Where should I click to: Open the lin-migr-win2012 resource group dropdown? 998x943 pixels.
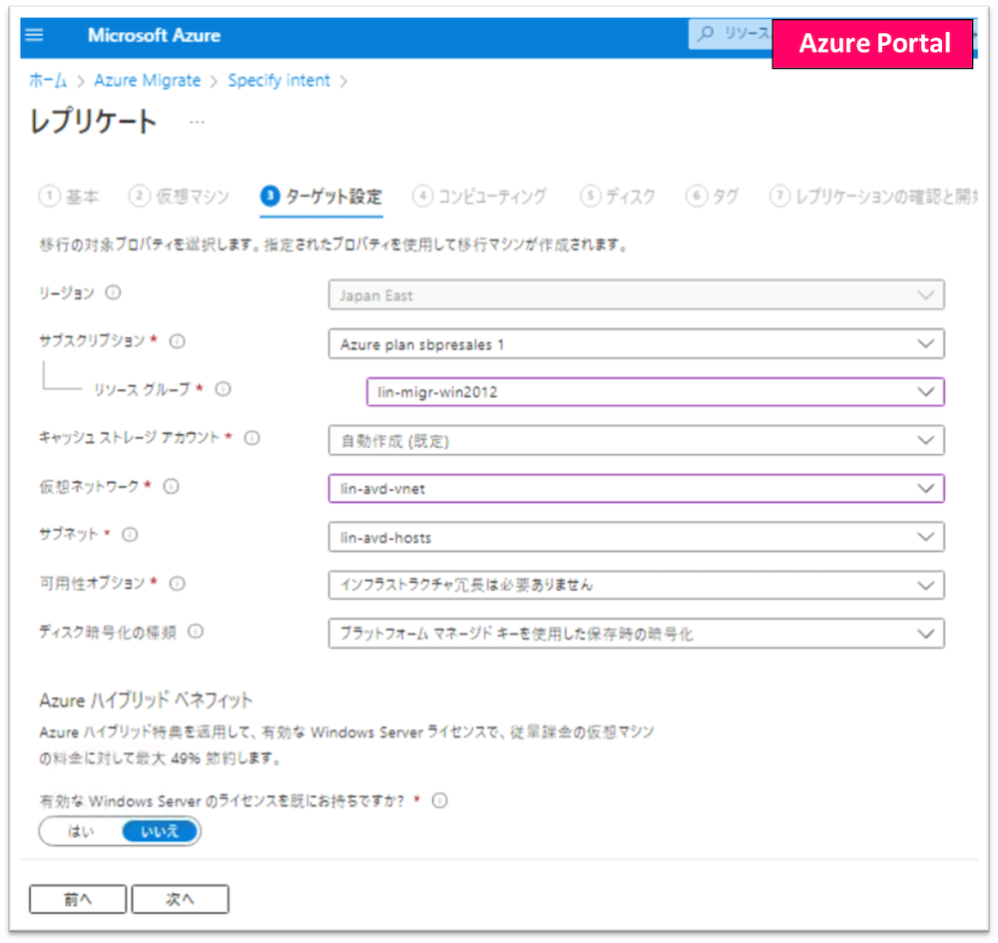point(655,392)
